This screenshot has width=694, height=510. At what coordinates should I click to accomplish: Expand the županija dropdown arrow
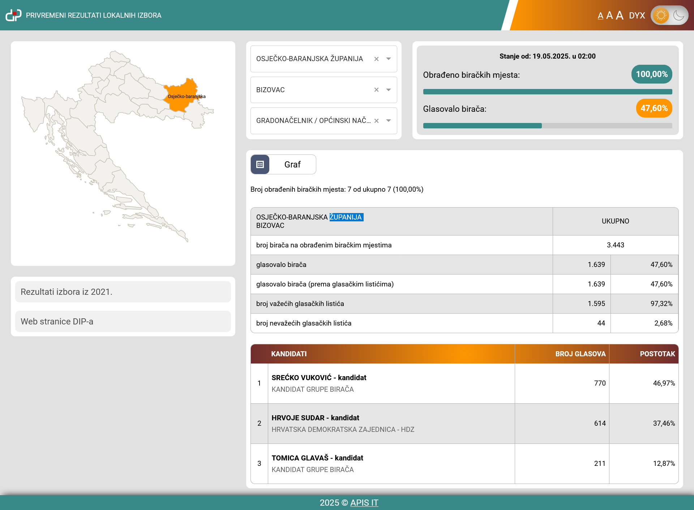[x=389, y=59]
